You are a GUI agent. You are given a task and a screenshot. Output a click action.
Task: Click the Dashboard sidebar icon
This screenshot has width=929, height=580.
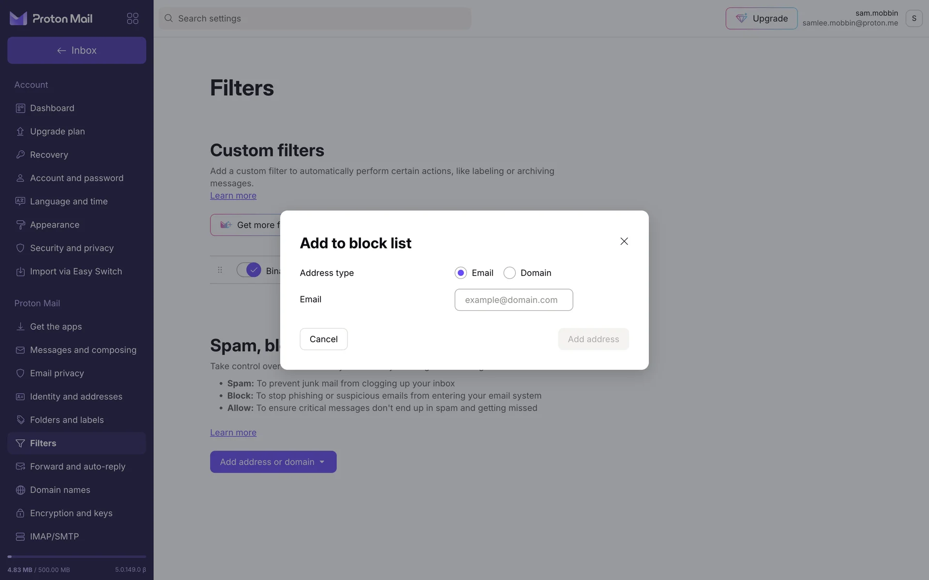coord(20,108)
